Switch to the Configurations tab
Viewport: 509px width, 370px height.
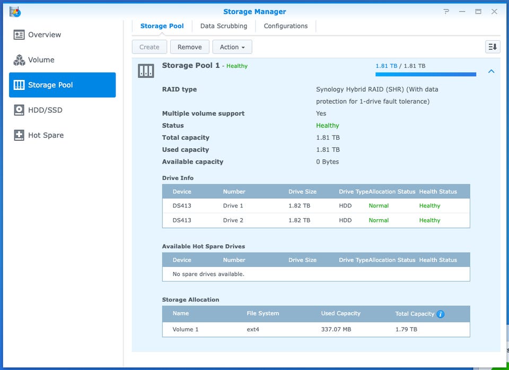[285, 26]
